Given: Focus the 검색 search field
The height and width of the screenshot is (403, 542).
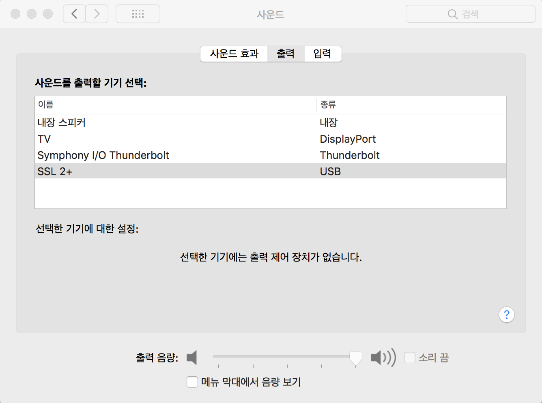Looking at the screenshot, I should tap(471, 14).
